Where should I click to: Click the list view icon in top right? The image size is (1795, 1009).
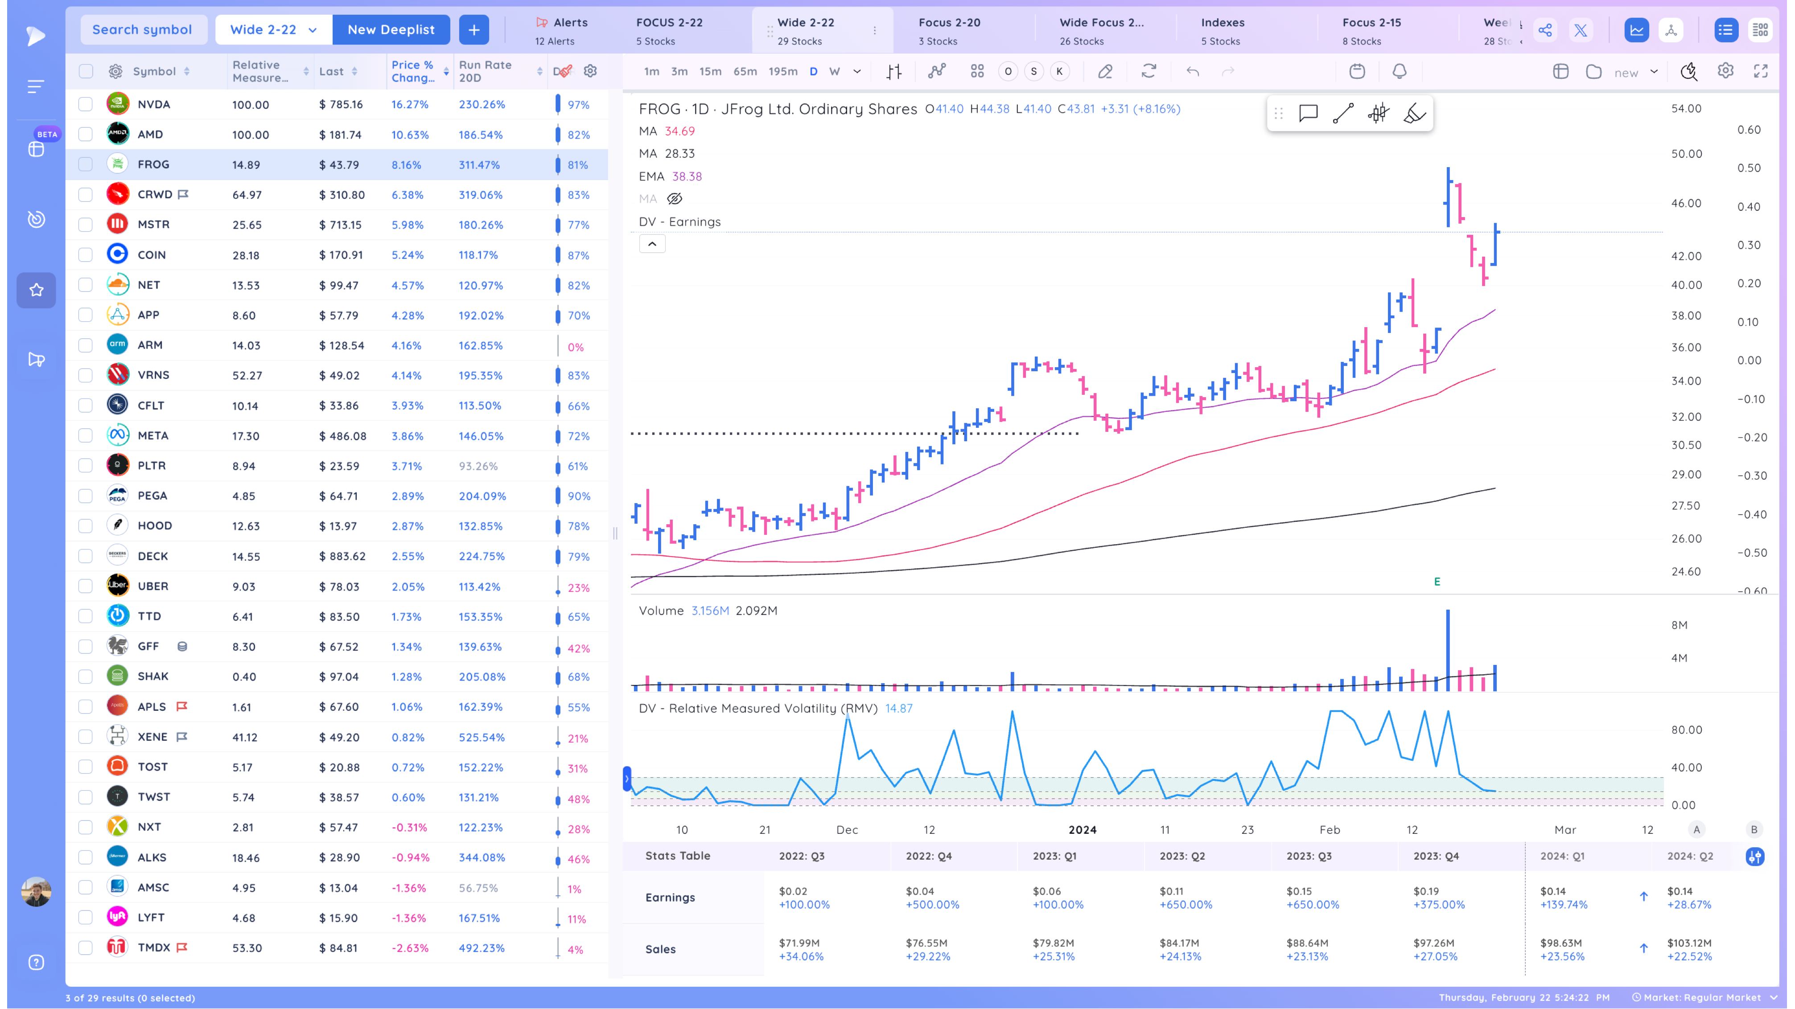tap(1725, 30)
